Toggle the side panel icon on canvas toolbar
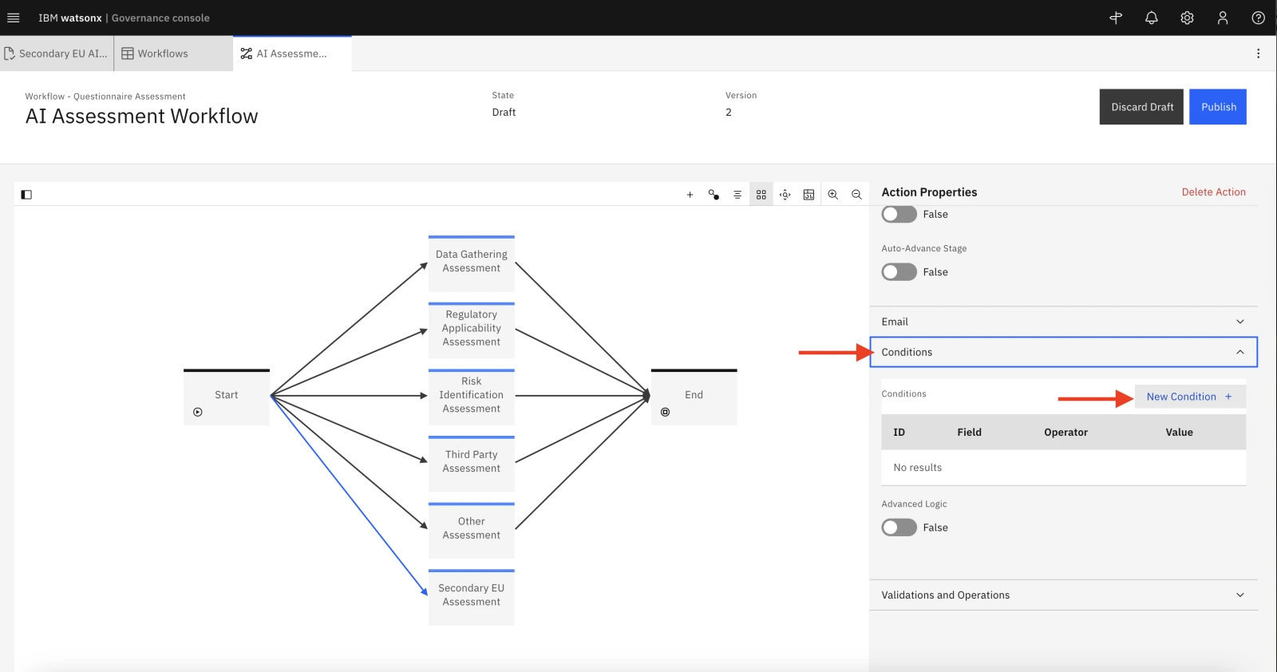This screenshot has width=1277, height=672. (x=26, y=195)
